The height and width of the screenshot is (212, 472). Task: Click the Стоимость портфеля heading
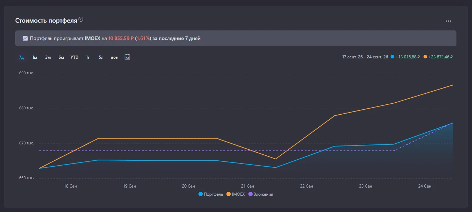(x=46, y=21)
